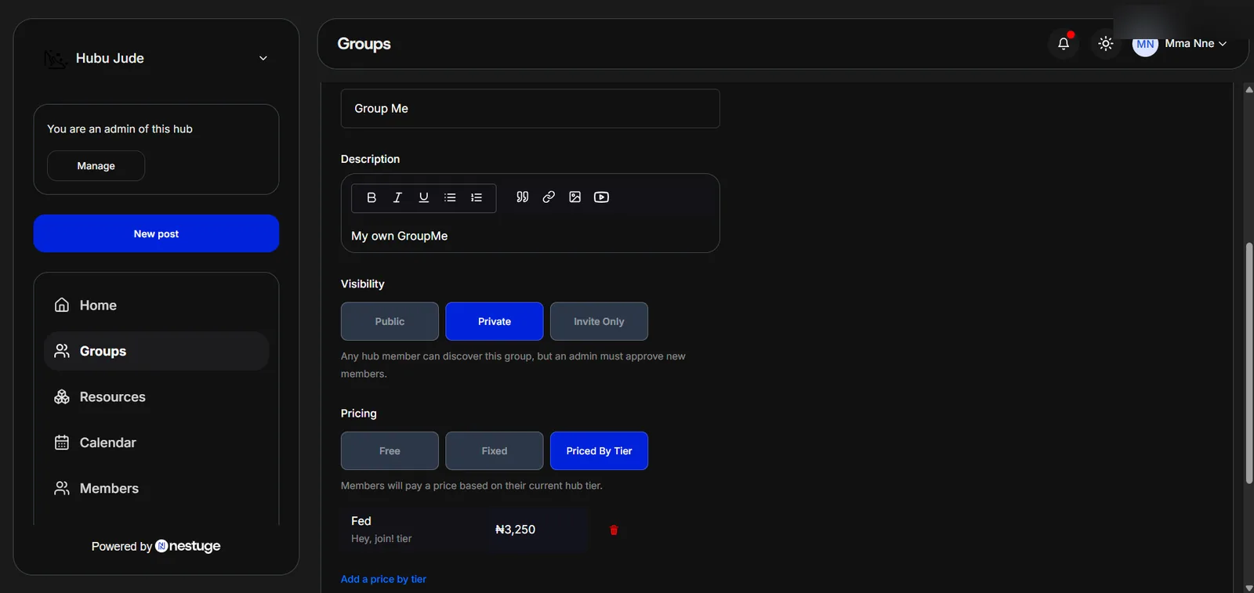The width and height of the screenshot is (1254, 593).
Task: Insert an image in description
Action: click(575, 197)
